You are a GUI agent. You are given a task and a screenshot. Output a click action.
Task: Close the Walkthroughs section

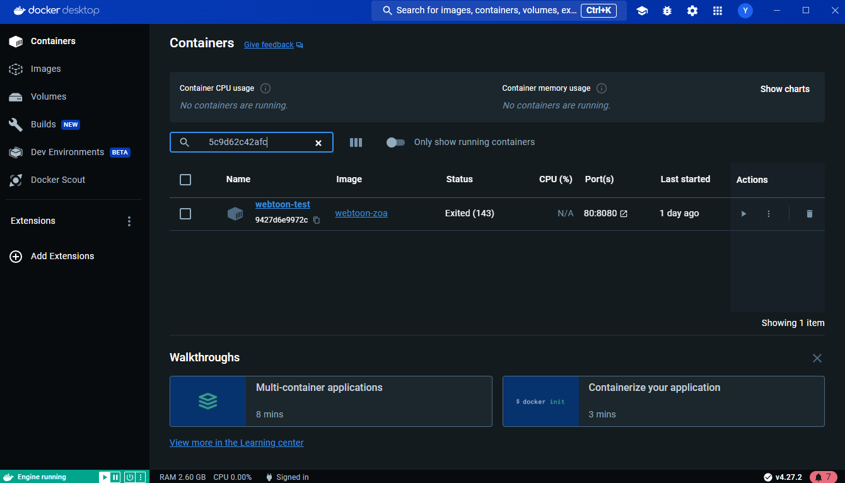coord(817,358)
